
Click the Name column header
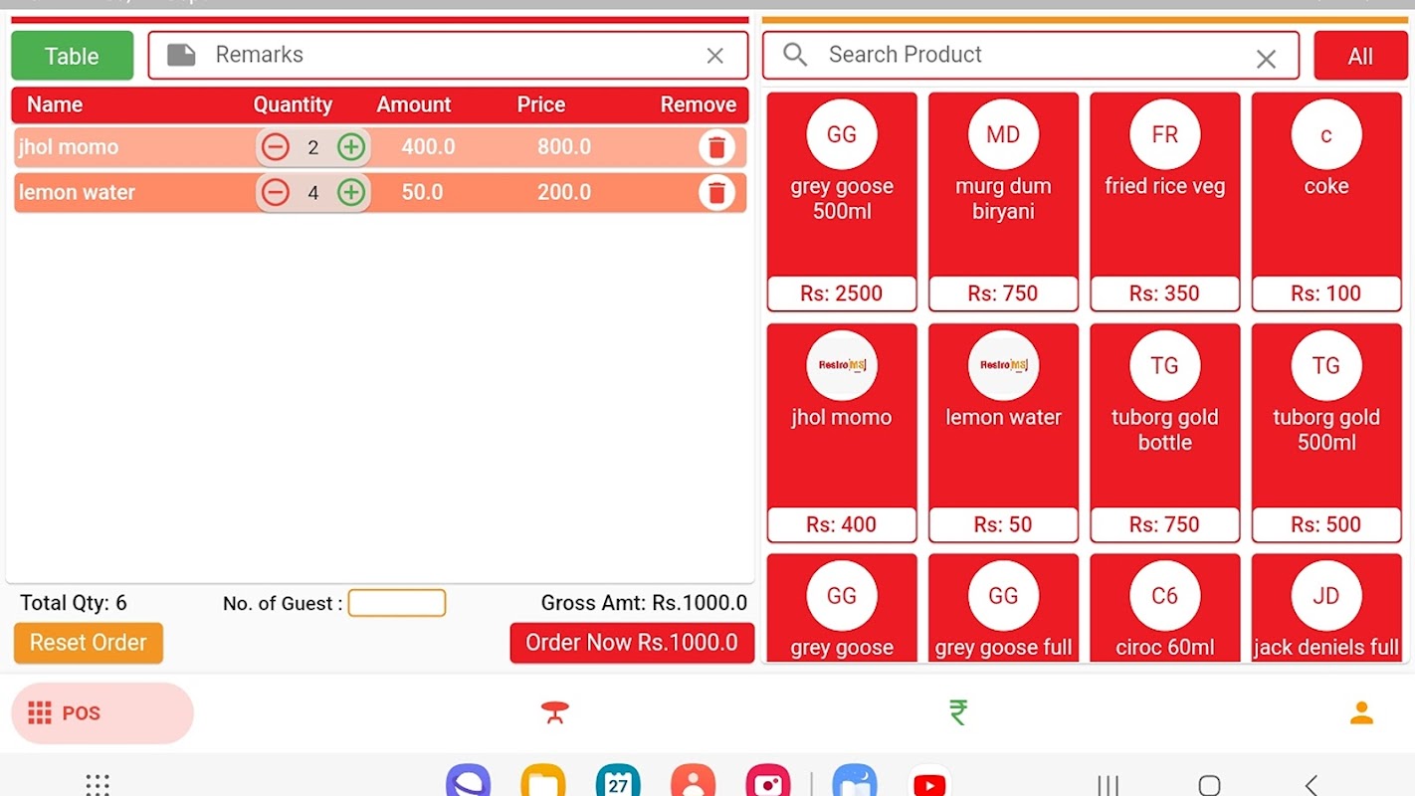pyautogui.click(x=55, y=104)
